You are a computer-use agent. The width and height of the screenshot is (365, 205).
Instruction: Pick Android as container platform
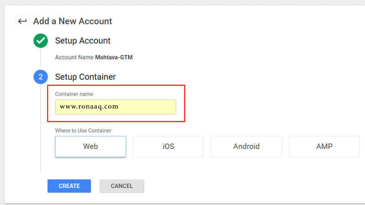tap(246, 147)
